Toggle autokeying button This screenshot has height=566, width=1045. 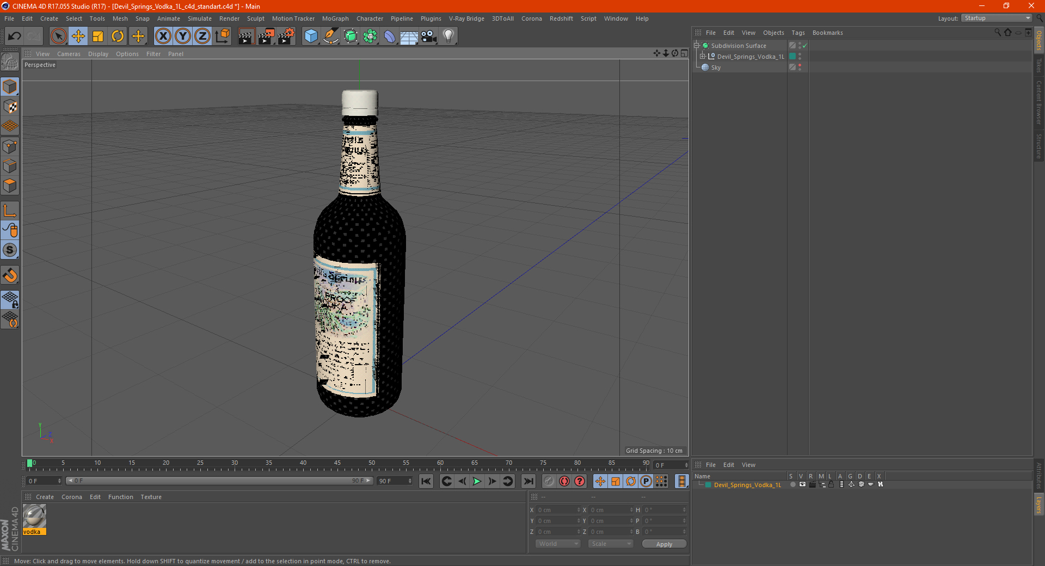pyautogui.click(x=564, y=481)
